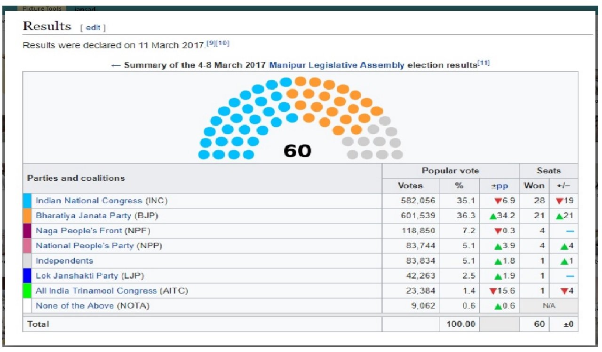Open citation reference [11] in table caption
The width and height of the screenshot is (602, 352).
[483, 63]
